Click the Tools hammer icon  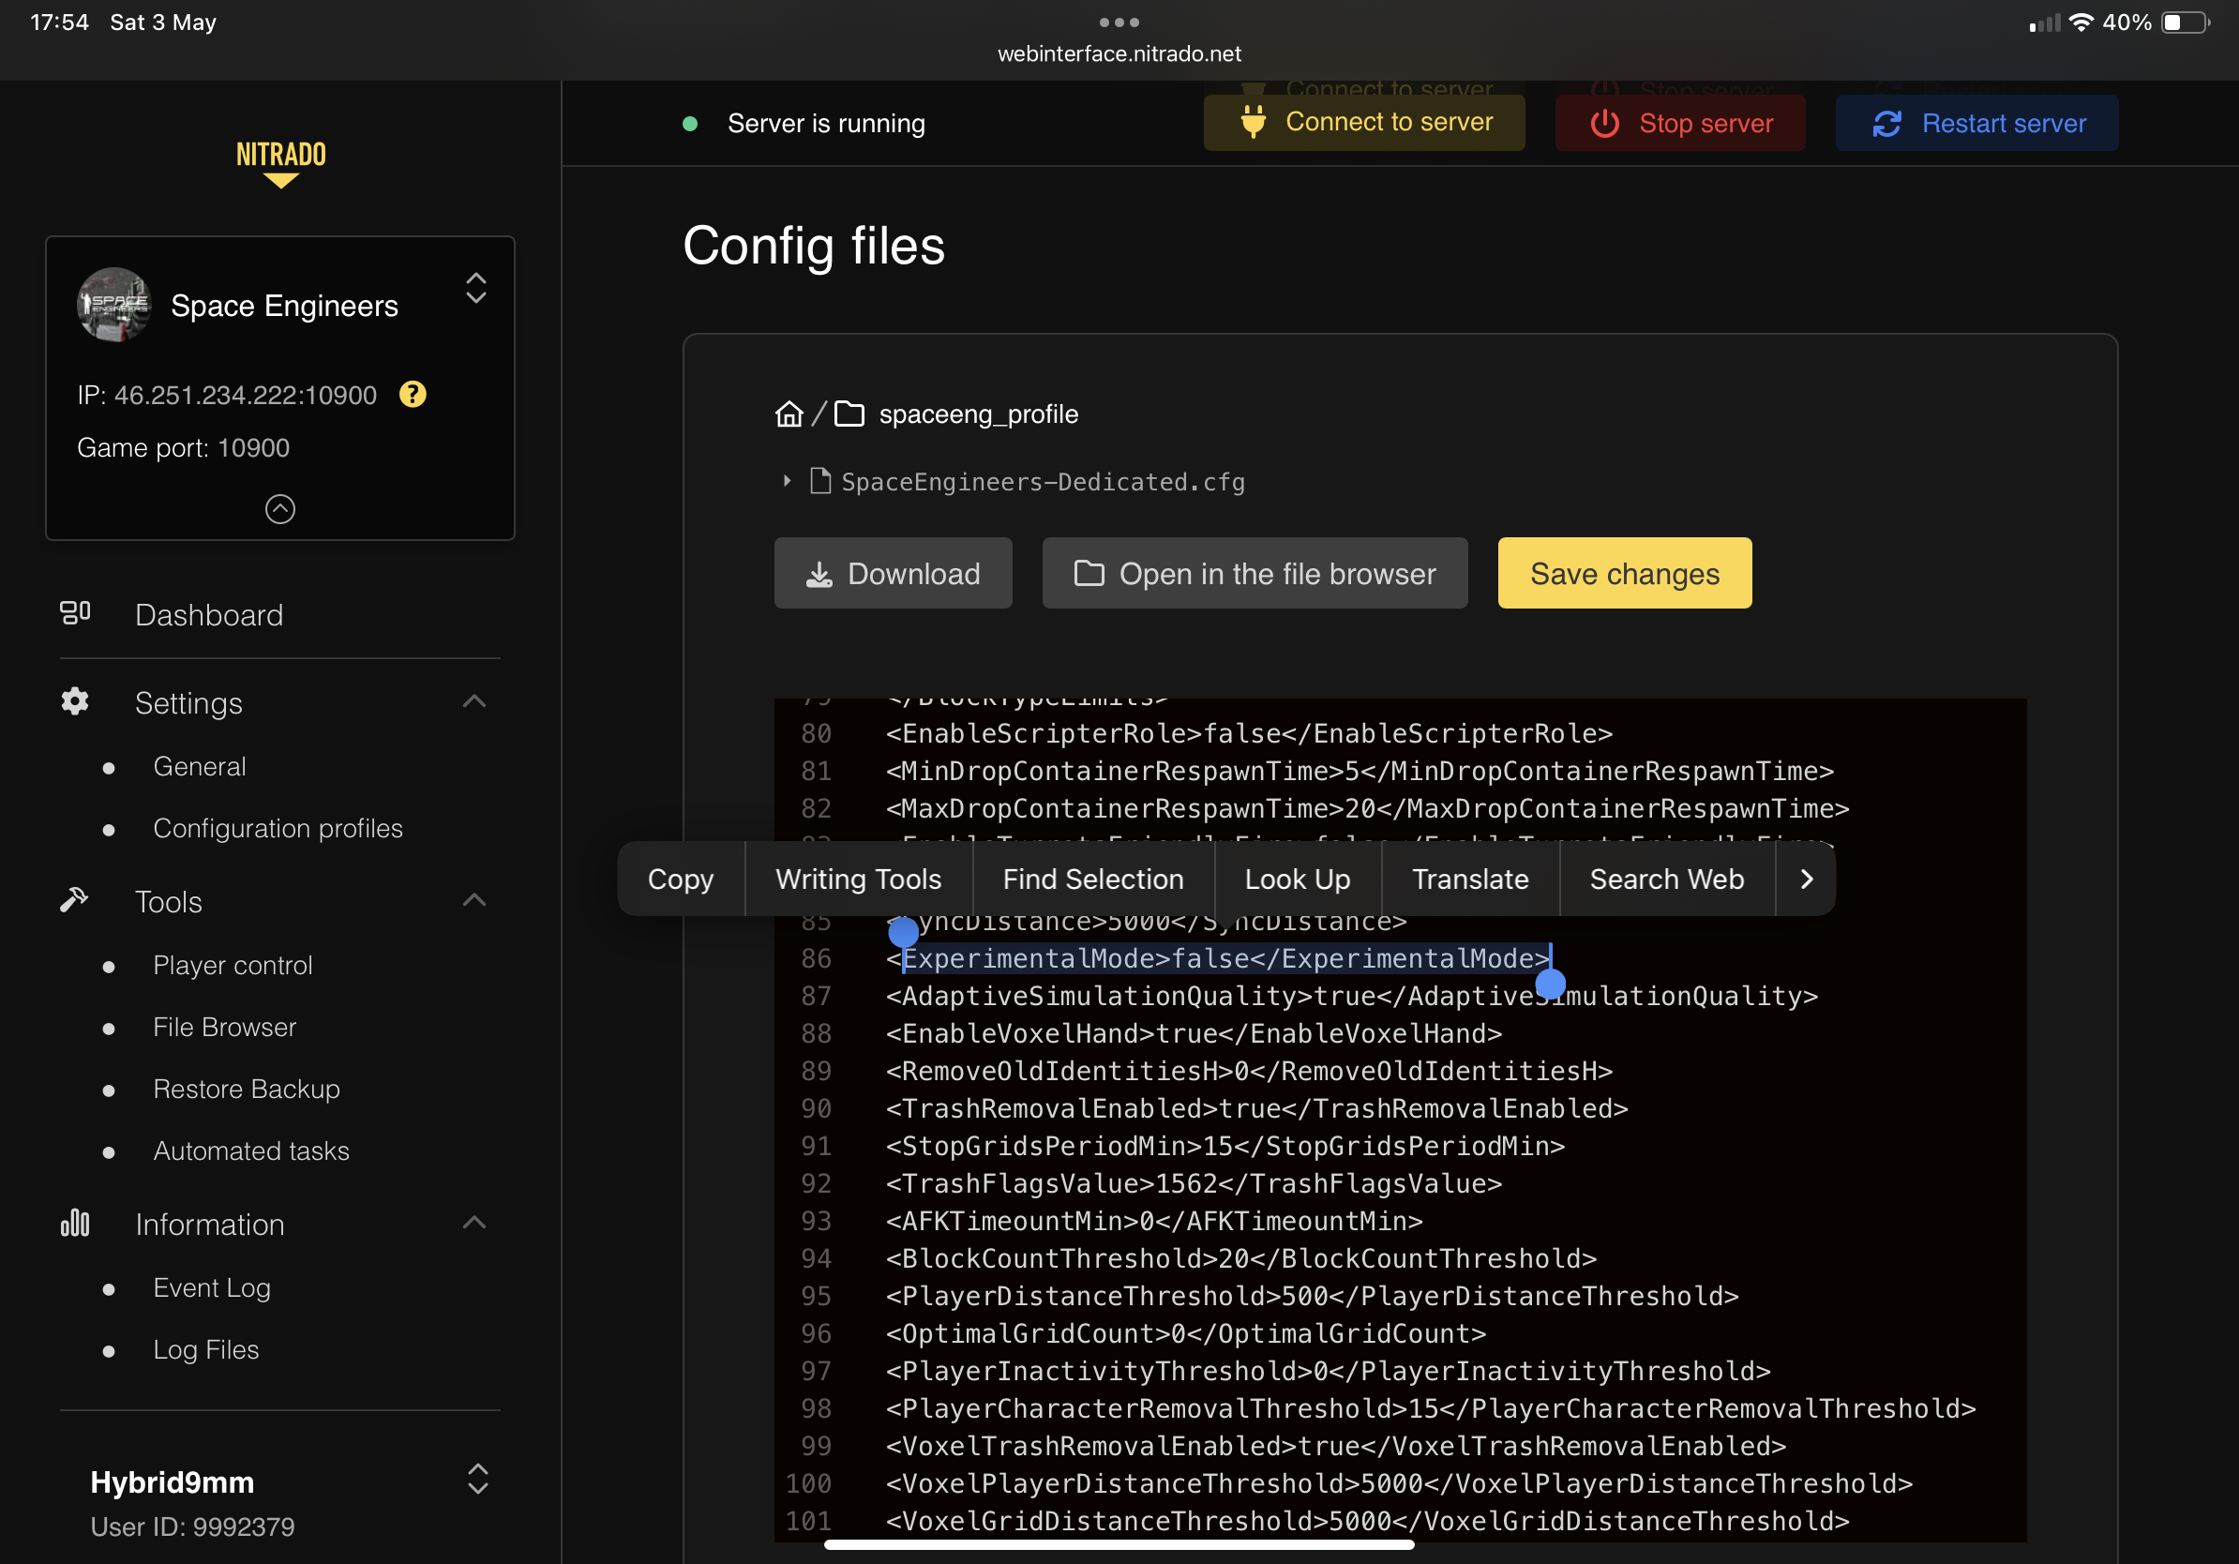[74, 900]
